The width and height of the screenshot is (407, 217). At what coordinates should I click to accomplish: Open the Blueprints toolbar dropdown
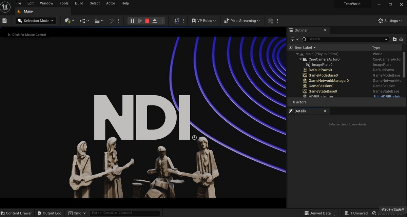(x=84, y=21)
